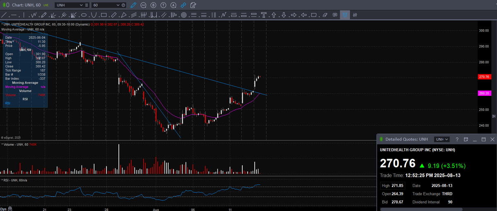497x211 pixels.
Task: Select the Fibonacci circles tool
Action: (183, 15)
